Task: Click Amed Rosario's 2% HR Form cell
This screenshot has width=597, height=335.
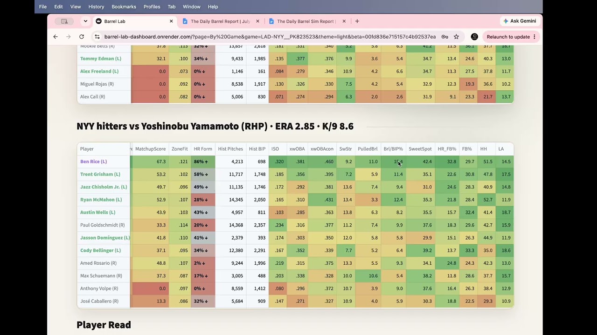Action: tap(203, 263)
